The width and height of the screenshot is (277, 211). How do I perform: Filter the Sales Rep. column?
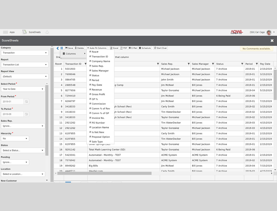tap(189, 64)
